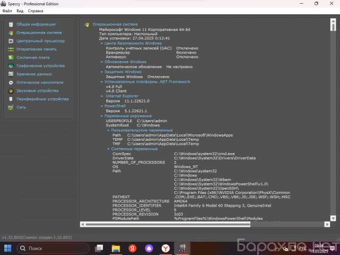Collapse Internet Explorer node
The image size is (340, 255).
101,96
